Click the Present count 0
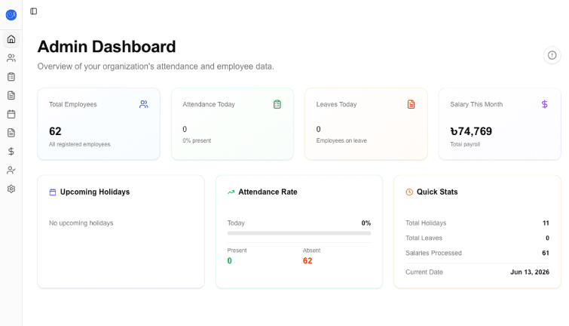569x326 pixels. coord(229,260)
